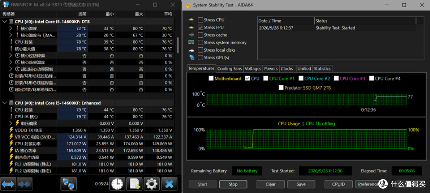Switch to Statistics tab
The height and width of the screenshot is (193, 430).
(322, 69)
